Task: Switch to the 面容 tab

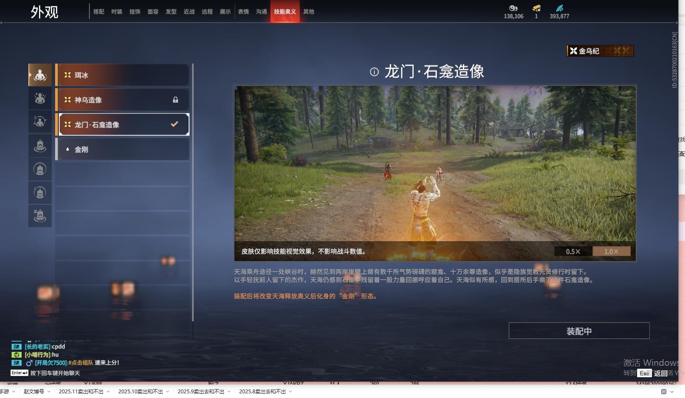Action: (153, 12)
